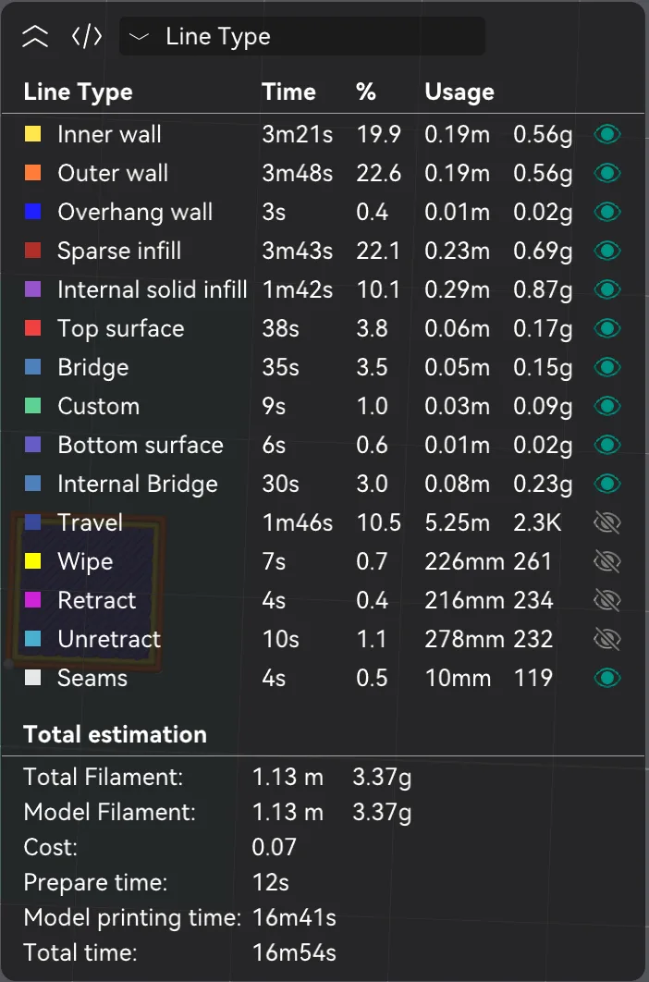This screenshot has width=649, height=982.
Task: Toggle Overhang wall visibility eye
Action: tap(607, 212)
